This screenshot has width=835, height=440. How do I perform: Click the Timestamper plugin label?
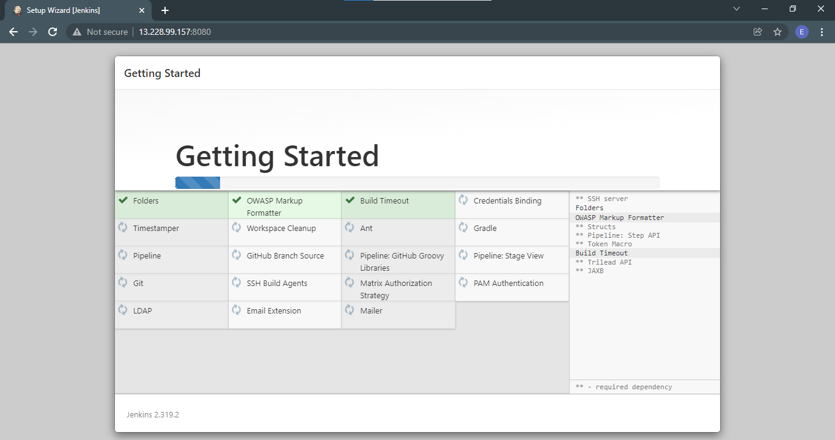[x=156, y=228]
